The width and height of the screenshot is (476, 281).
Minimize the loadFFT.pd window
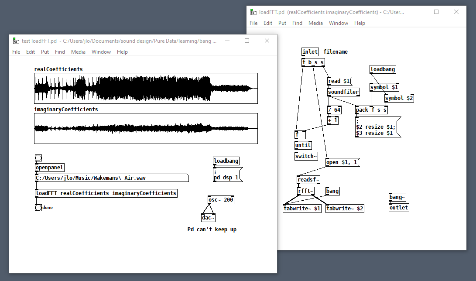tap(417, 12)
